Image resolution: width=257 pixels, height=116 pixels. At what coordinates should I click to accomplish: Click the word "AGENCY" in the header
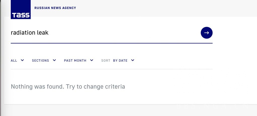69,8
